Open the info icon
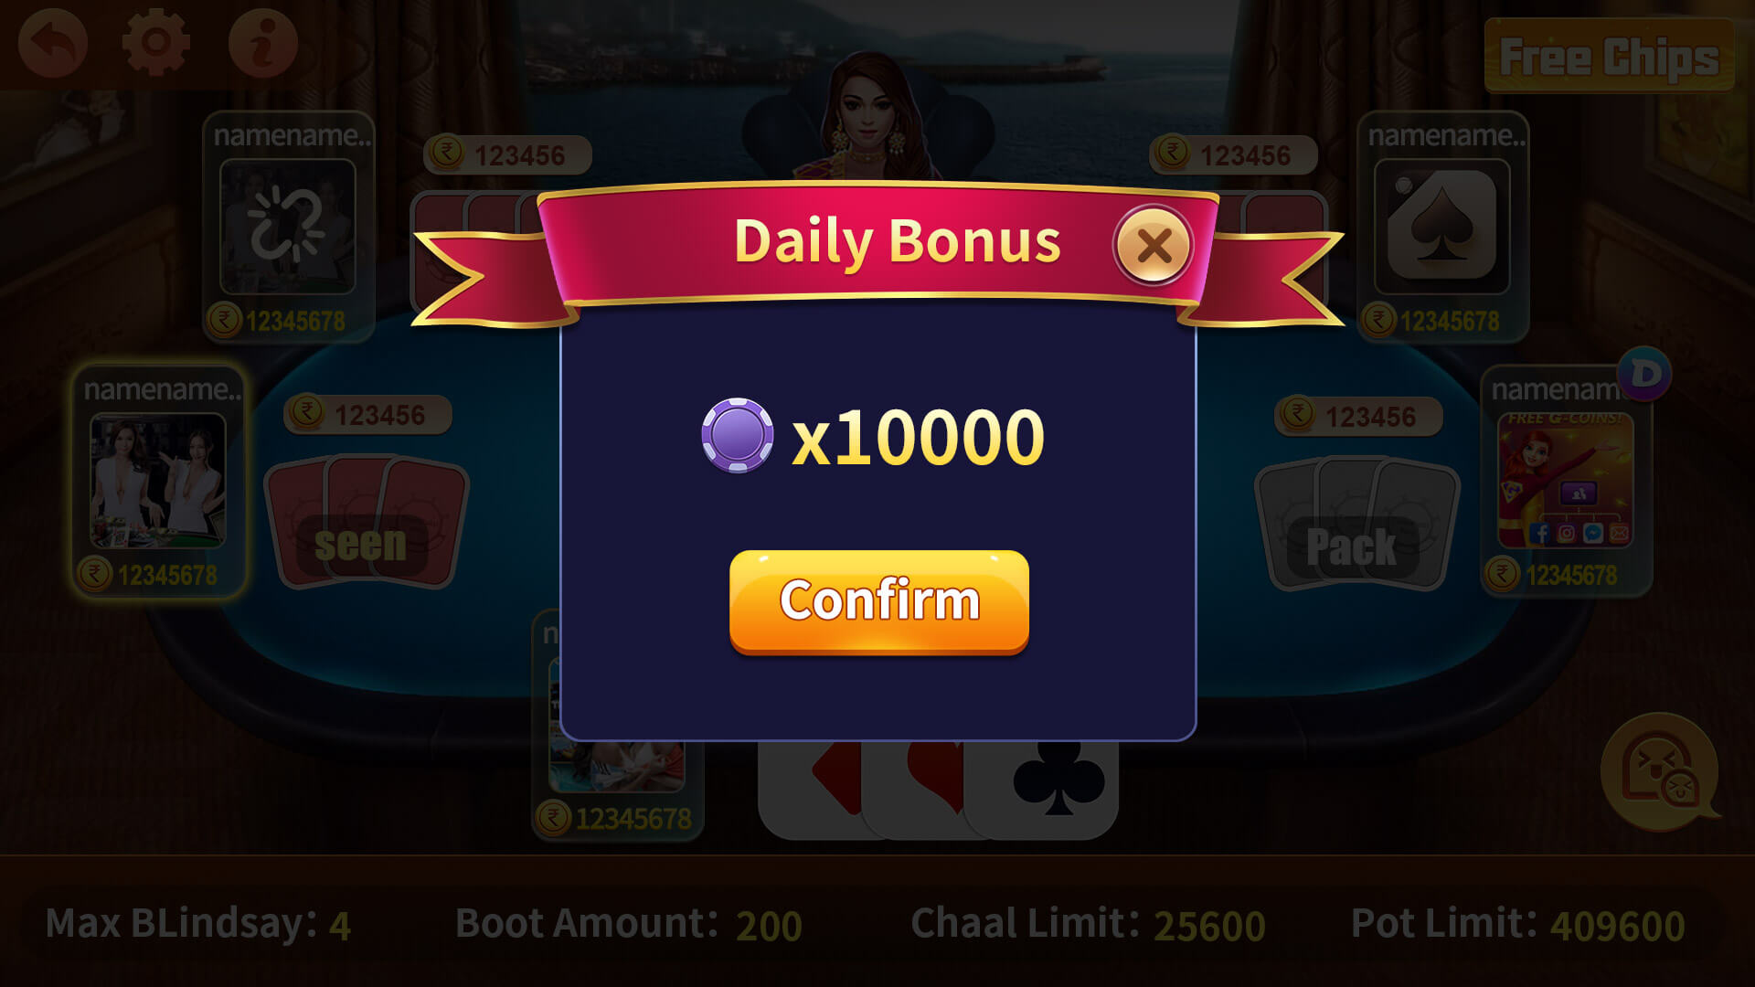The width and height of the screenshot is (1755, 987). (263, 43)
